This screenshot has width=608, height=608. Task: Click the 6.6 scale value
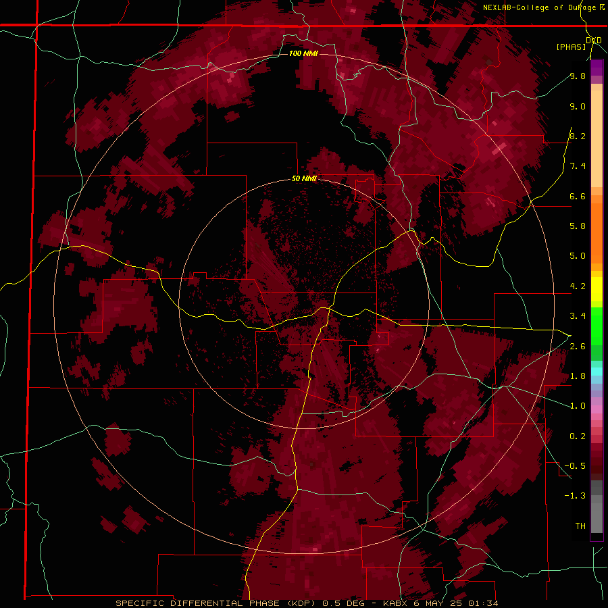click(x=578, y=196)
